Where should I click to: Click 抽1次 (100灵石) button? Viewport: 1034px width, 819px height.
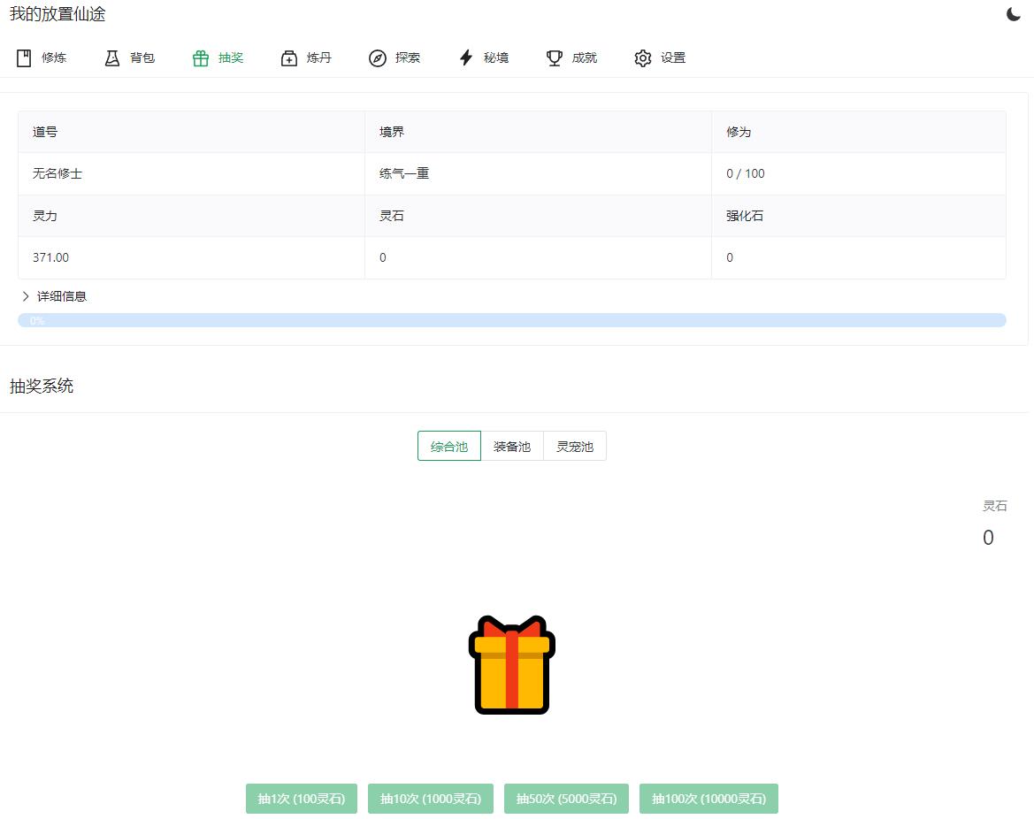tap(302, 799)
